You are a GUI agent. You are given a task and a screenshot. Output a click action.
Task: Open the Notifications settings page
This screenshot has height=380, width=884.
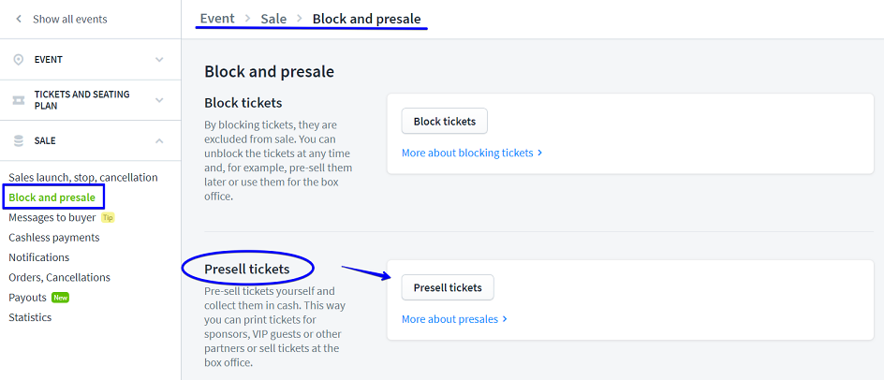point(39,257)
